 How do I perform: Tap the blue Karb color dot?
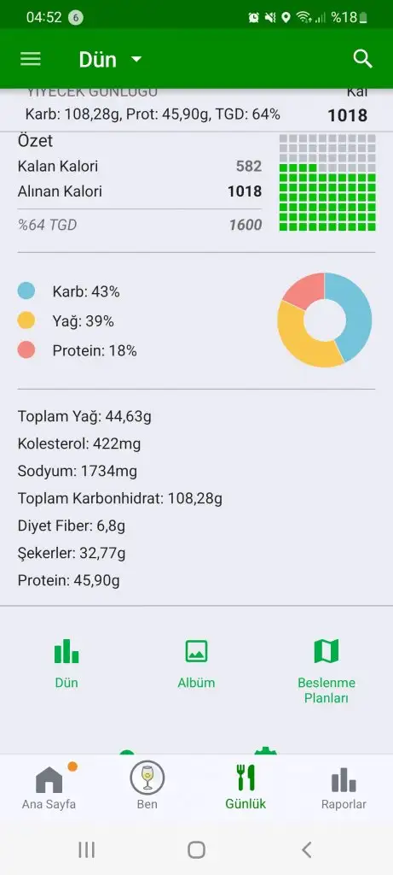(x=26, y=291)
